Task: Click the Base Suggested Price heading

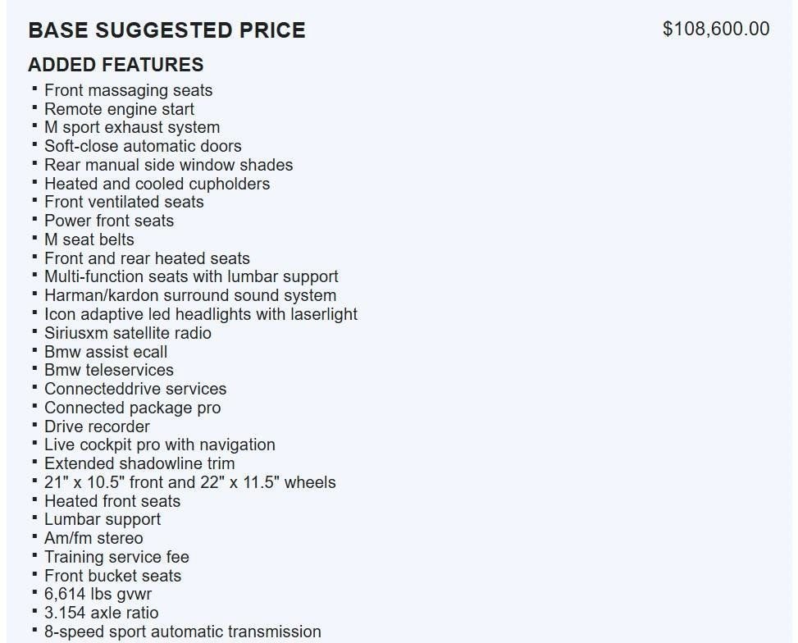Action: click(x=166, y=31)
